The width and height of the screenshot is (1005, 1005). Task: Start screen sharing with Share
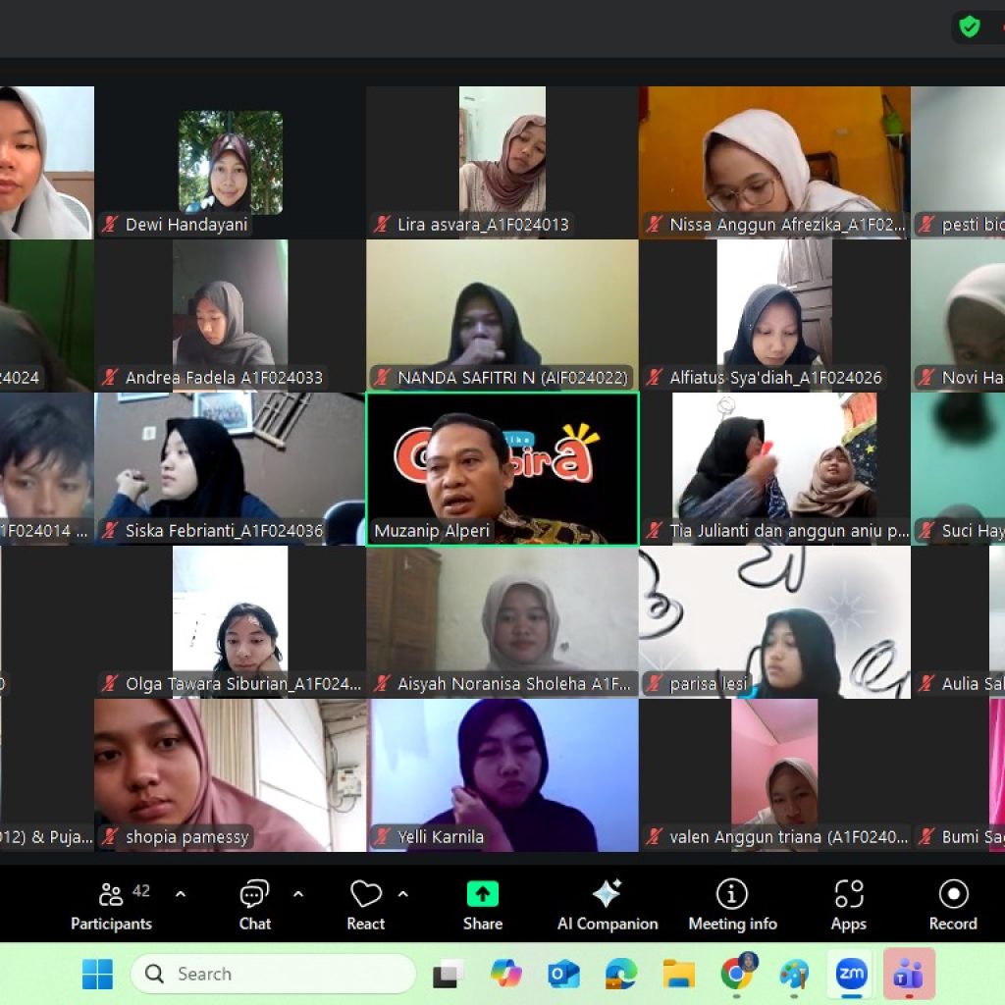click(x=482, y=904)
